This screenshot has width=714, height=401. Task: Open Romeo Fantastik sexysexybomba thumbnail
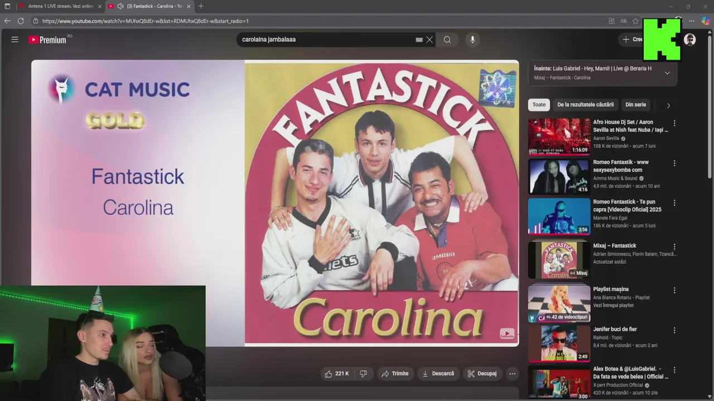point(559,176)
